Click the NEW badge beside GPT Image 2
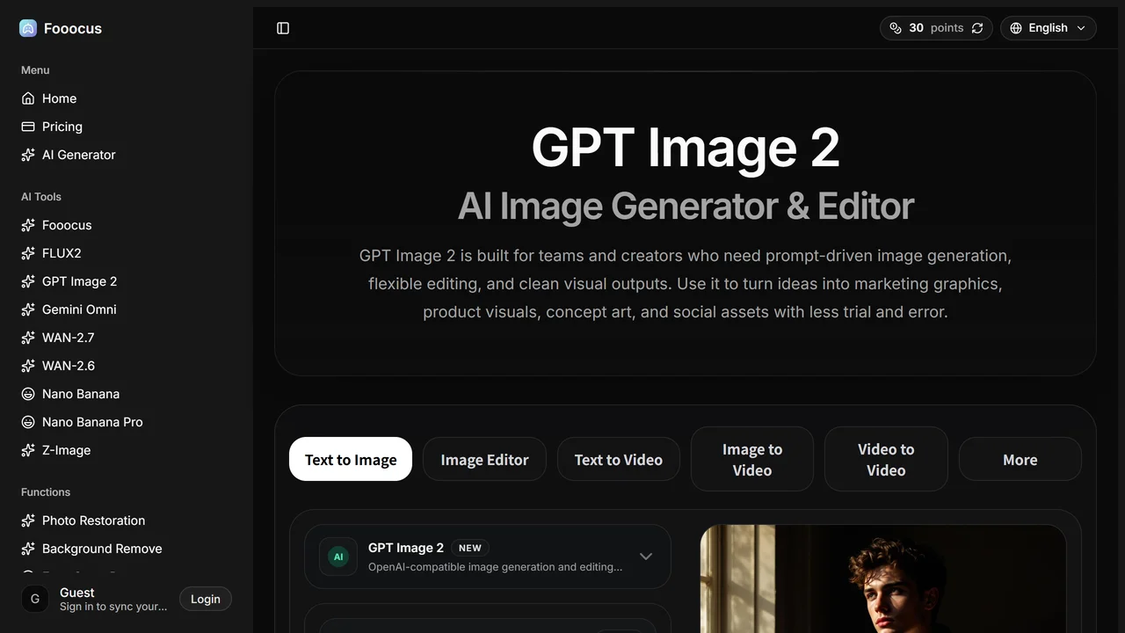1125x633 pixels. pos(470,548)
